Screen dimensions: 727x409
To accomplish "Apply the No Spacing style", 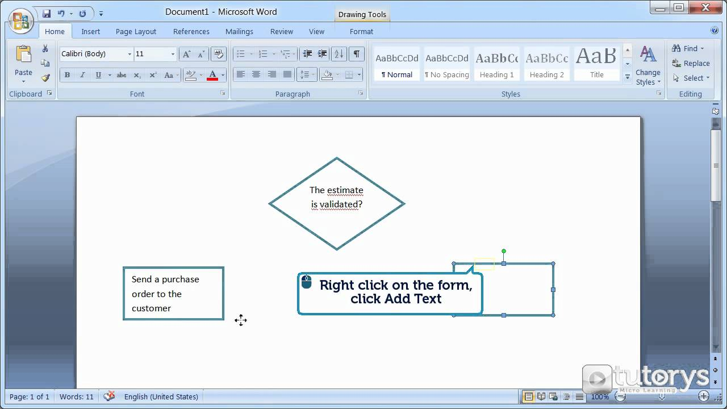I will [x=446, y=64].
